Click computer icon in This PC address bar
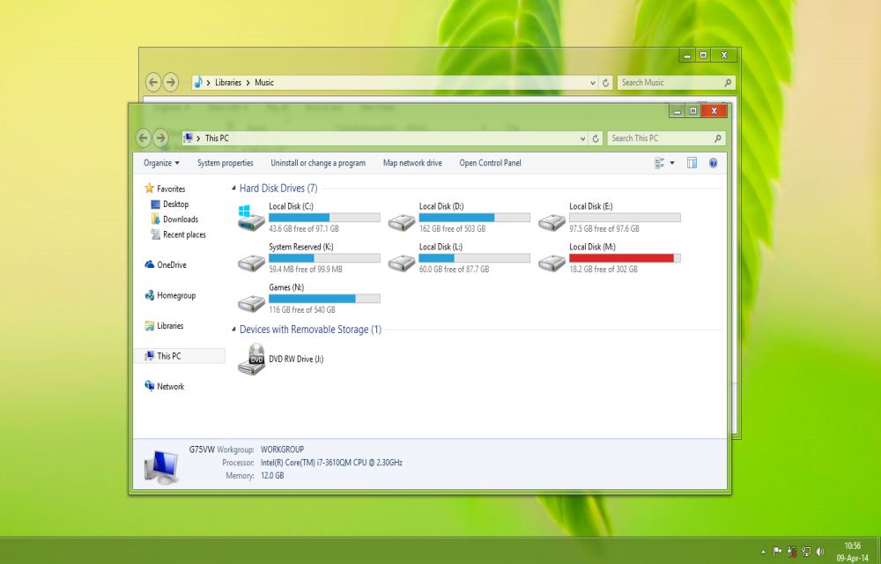This screenshot has width=881, height=564. tap(189, 137)
